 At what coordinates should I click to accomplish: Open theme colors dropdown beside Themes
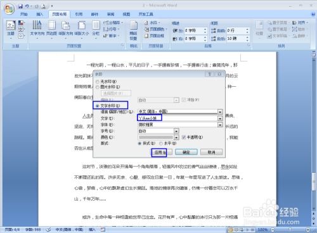tap(22, 23)
